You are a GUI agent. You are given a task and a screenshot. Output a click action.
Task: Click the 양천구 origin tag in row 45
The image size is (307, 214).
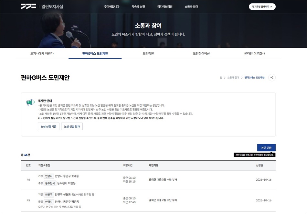pyautogui.click(x=49, y=195)
